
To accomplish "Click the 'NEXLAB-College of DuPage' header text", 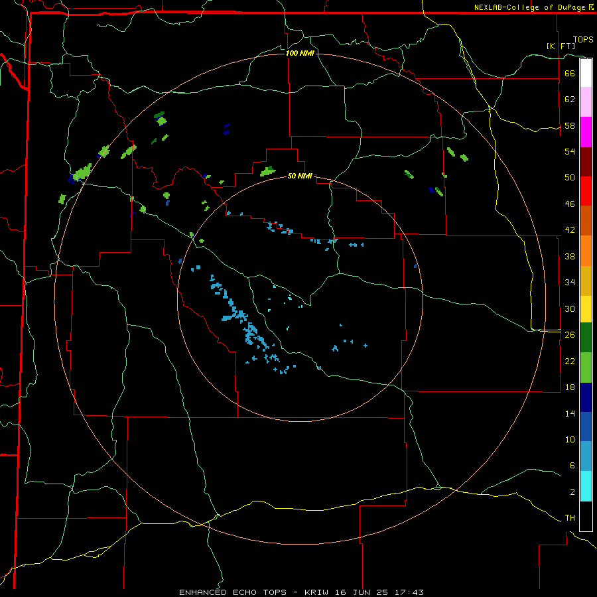I will (531, 7).
